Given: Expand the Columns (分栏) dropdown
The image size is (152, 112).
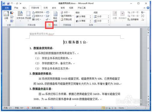Looking at the screenshot, I should 37,19.
